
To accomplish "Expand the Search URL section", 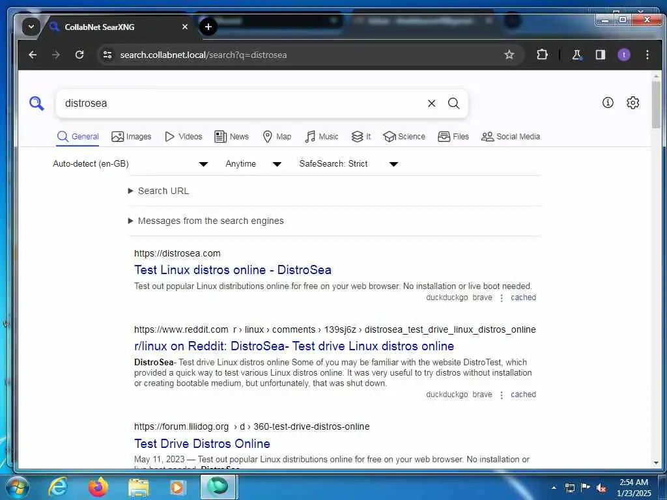I will tap(158, 191).
